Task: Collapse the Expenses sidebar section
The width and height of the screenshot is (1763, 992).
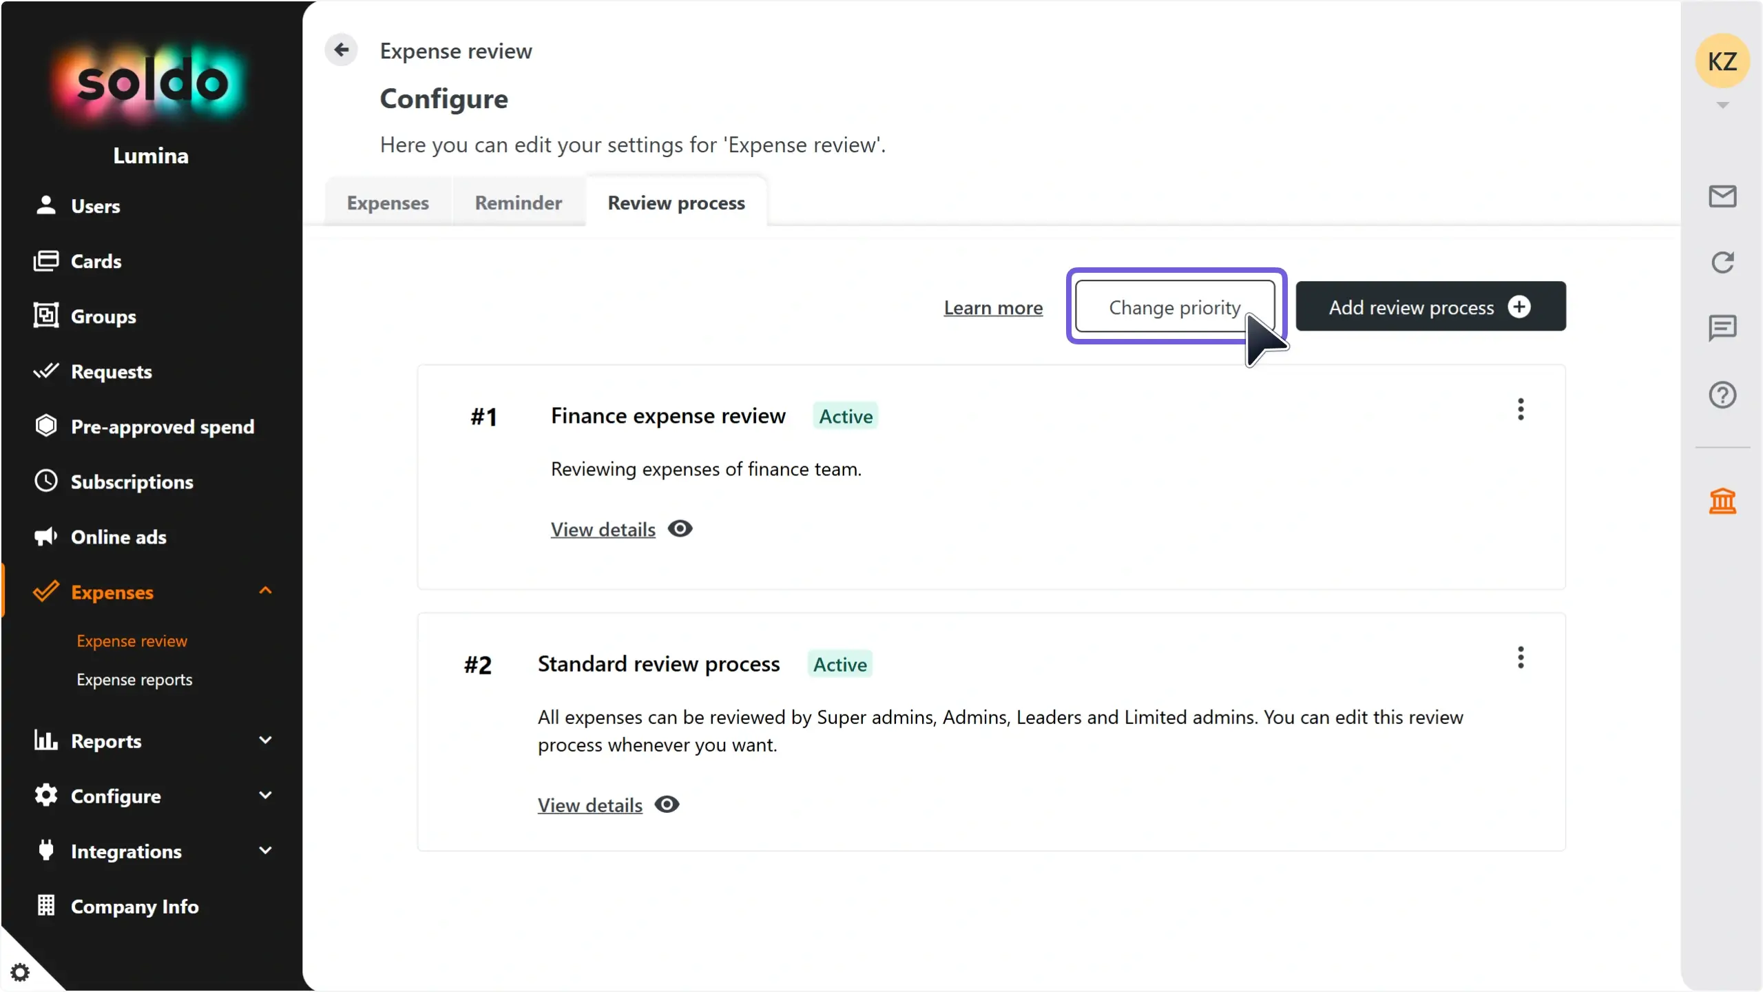Action: [265, 591]
